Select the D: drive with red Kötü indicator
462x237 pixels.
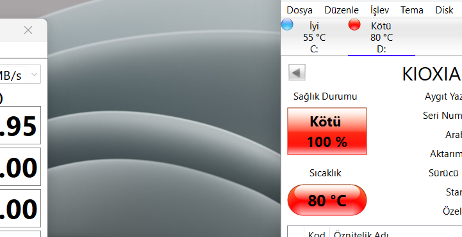pyautogui.click(x=381, y=37)
